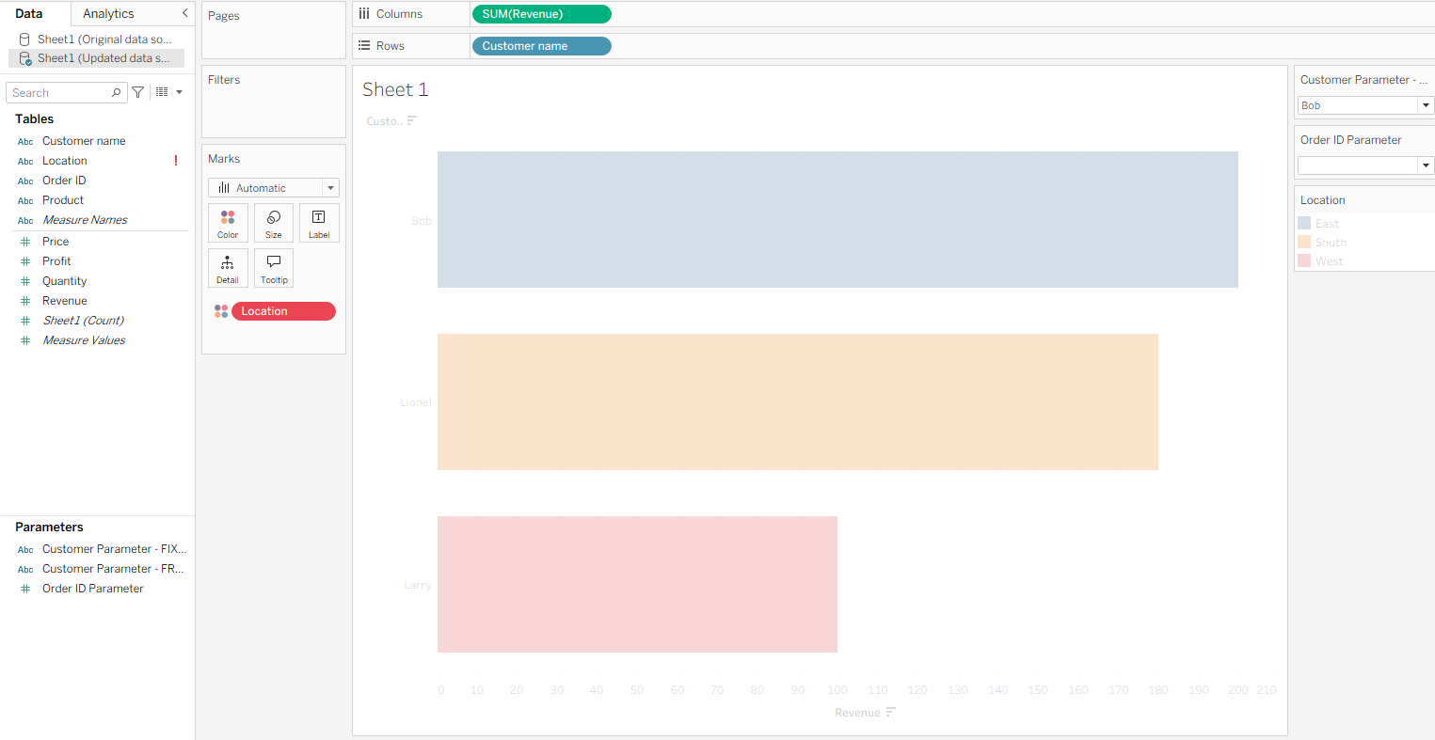Click the Sheet 1 title
1435x740 pixels.
(x=395, y=89)
